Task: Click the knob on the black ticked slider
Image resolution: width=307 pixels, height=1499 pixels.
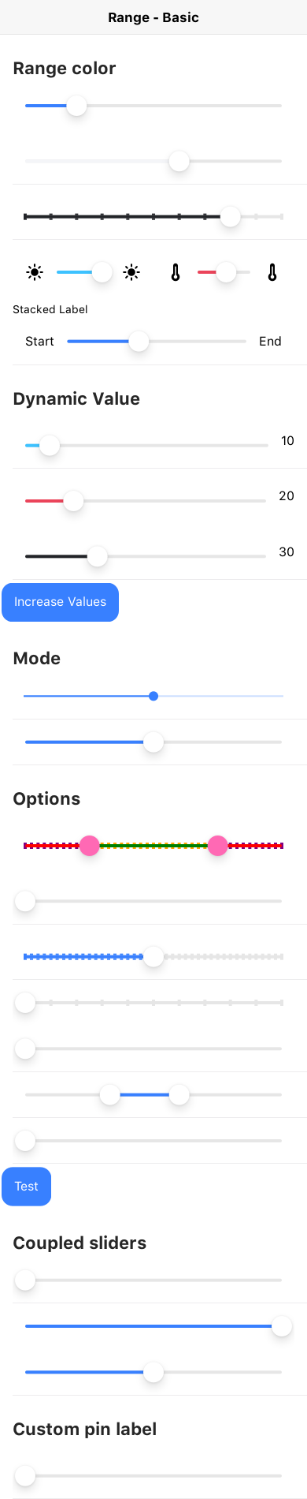Action: (230, 216)
